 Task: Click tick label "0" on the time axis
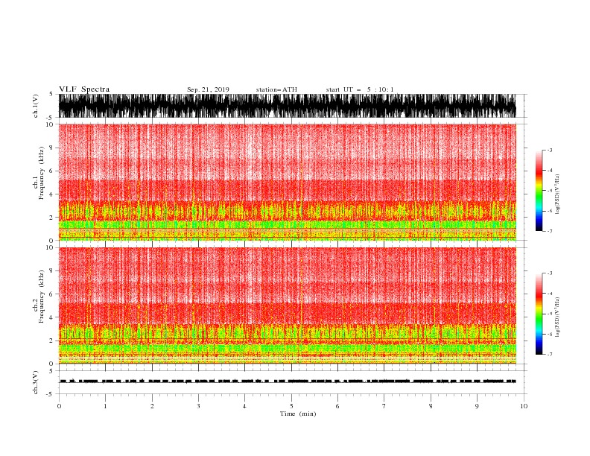(59, 406)
